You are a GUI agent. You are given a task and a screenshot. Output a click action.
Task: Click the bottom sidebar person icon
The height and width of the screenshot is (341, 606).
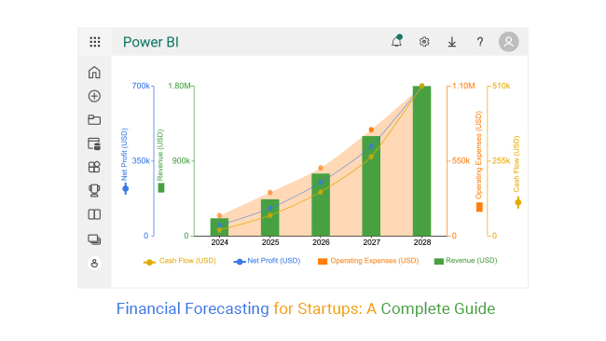[94, 264]
